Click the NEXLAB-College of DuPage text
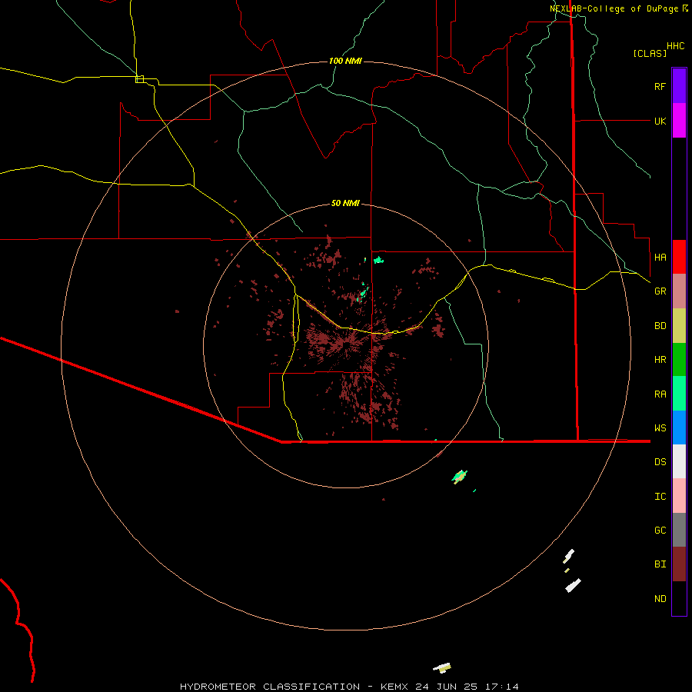The height and width of the screenshot is (692, 692). (x=615, y=8)
